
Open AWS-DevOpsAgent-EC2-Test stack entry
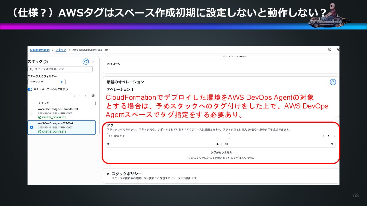[x=56, y=123]
